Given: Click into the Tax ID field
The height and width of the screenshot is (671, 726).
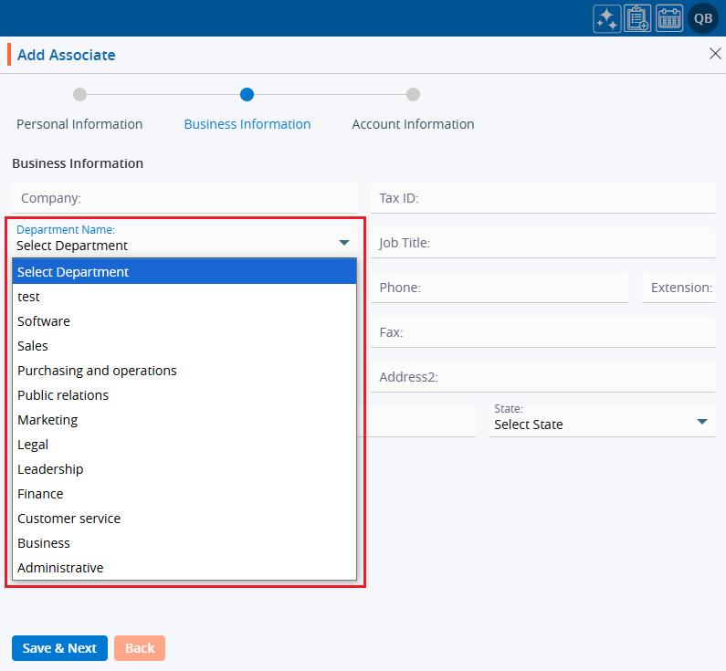Looking at the screenshot, I should coord(542,198).
